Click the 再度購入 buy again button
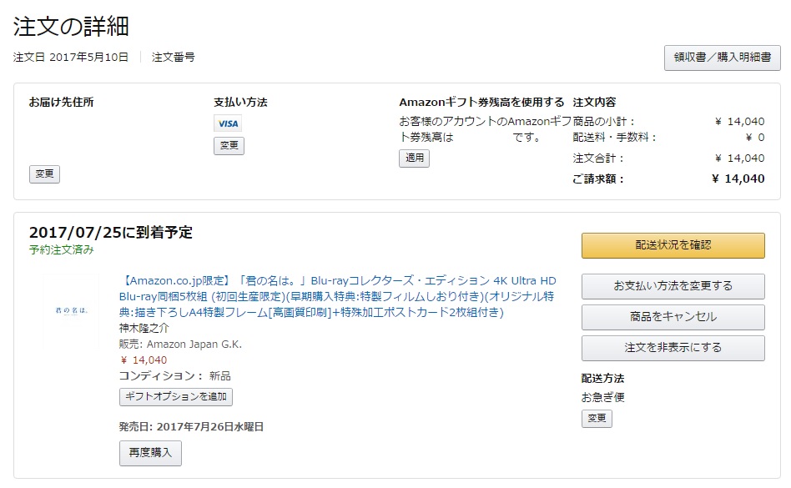The height and width of the screenshot is (488, 791). click(150, 453)
